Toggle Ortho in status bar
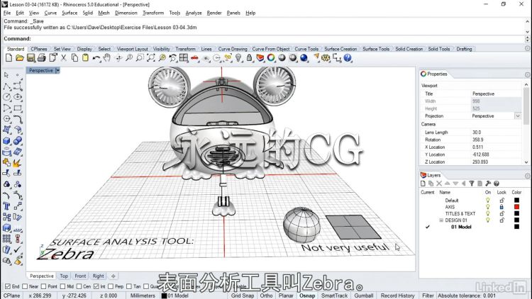 (266, 295)
